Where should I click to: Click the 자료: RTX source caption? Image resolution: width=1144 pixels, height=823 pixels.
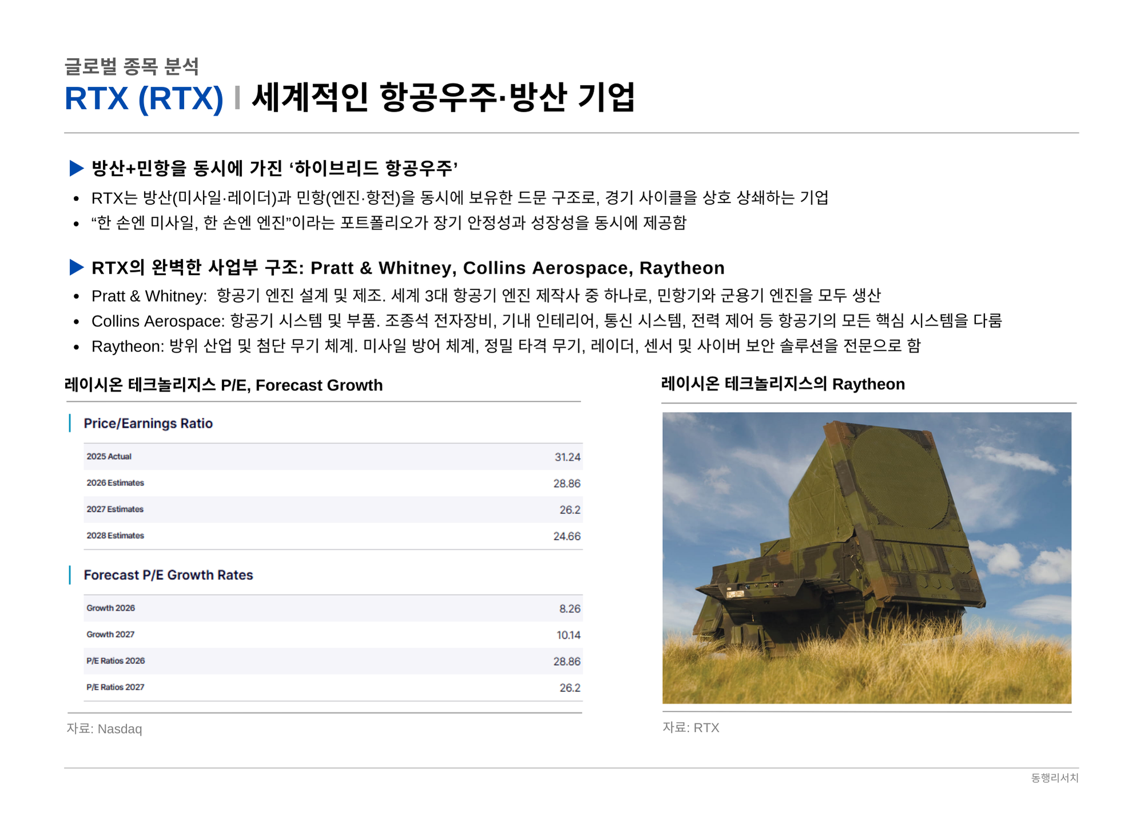pos(690,728)
